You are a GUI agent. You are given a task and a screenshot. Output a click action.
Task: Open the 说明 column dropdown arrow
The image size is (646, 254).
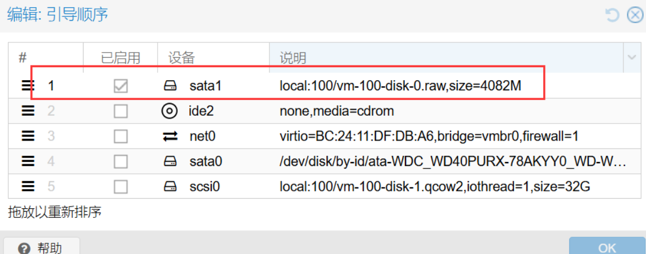tap(632, 58)
